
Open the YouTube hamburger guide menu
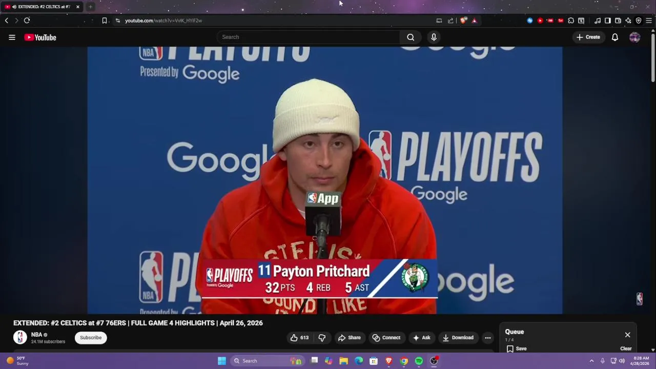[12, 37]
